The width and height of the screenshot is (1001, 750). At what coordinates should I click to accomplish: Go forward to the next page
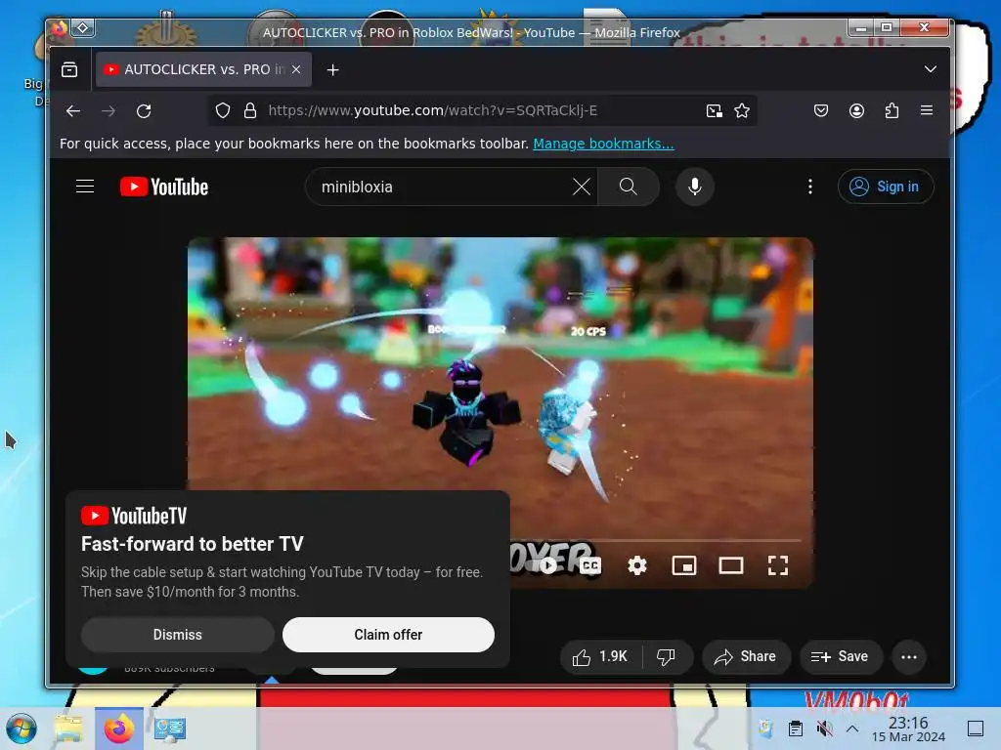click(x=109, y=111)
